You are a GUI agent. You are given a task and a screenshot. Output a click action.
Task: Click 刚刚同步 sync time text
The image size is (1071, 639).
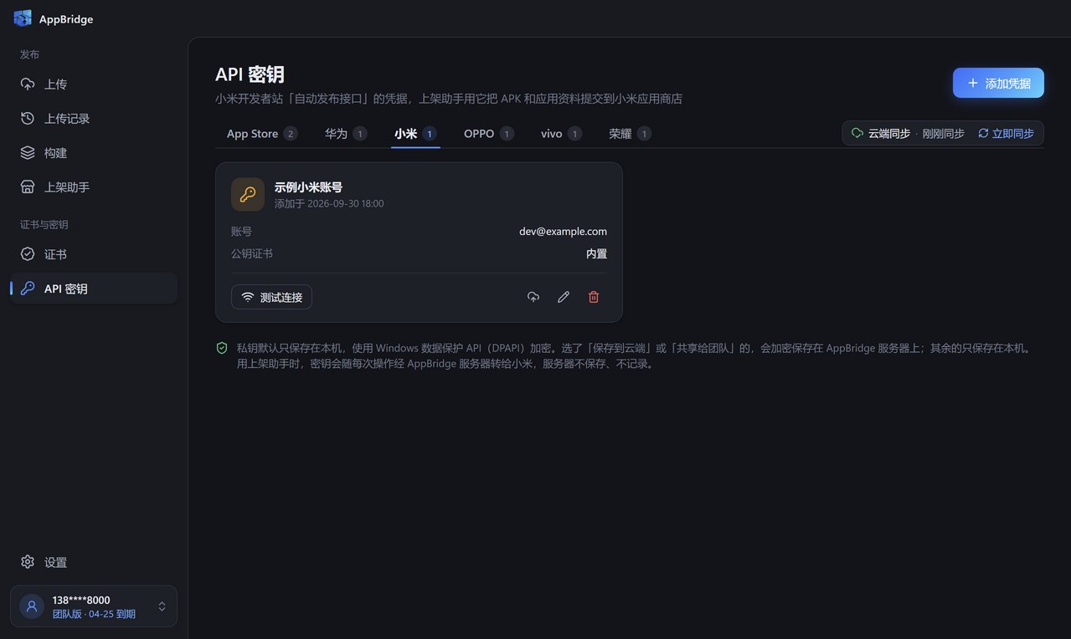tap(943, 134)
